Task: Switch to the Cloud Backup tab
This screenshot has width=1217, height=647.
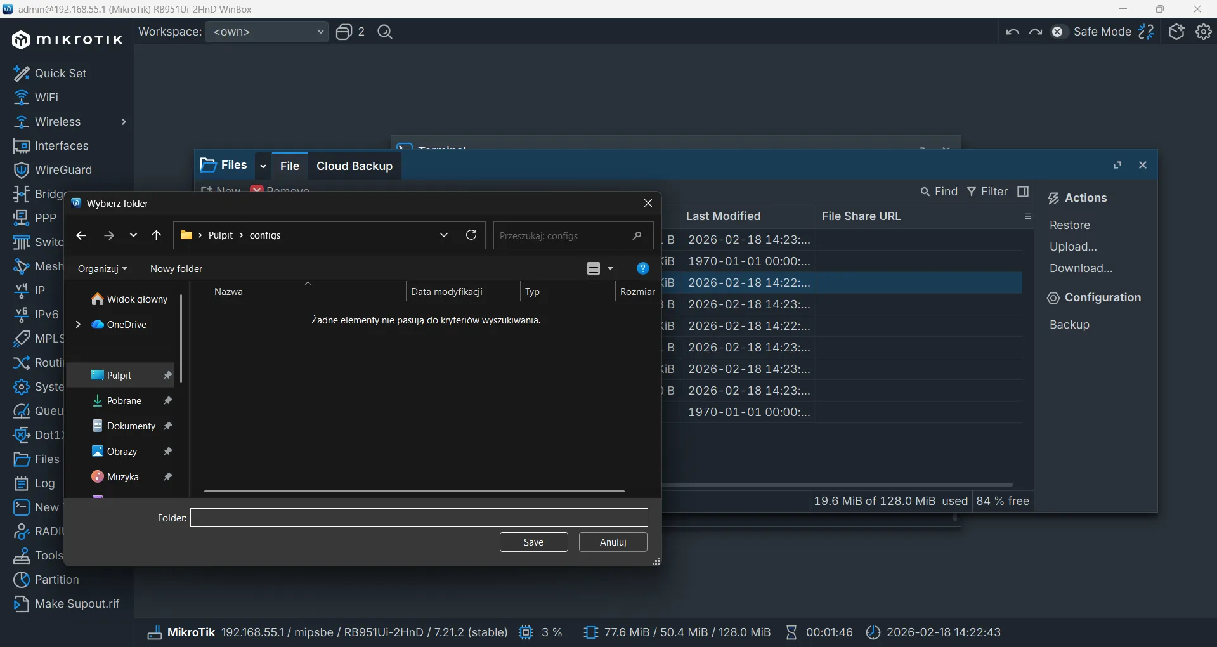Action: tap(354, 166)
